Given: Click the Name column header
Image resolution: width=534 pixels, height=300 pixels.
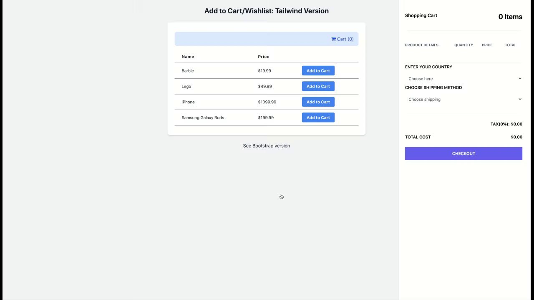Looking at the screenshot, I should click(x=188, y=57).
